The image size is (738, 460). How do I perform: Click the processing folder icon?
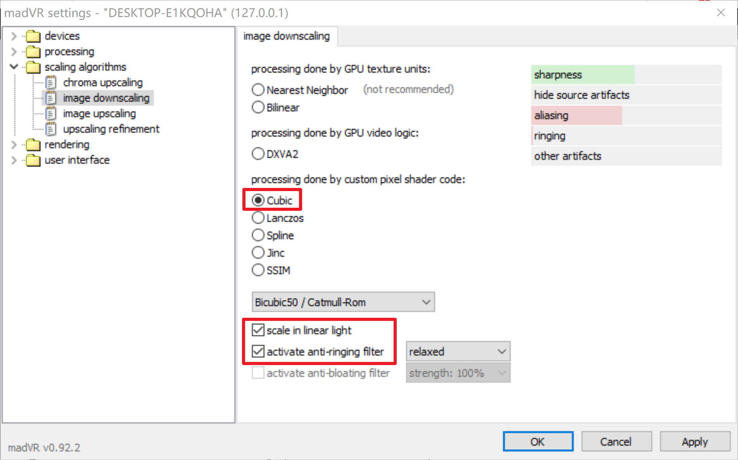[x=33, y=52]
